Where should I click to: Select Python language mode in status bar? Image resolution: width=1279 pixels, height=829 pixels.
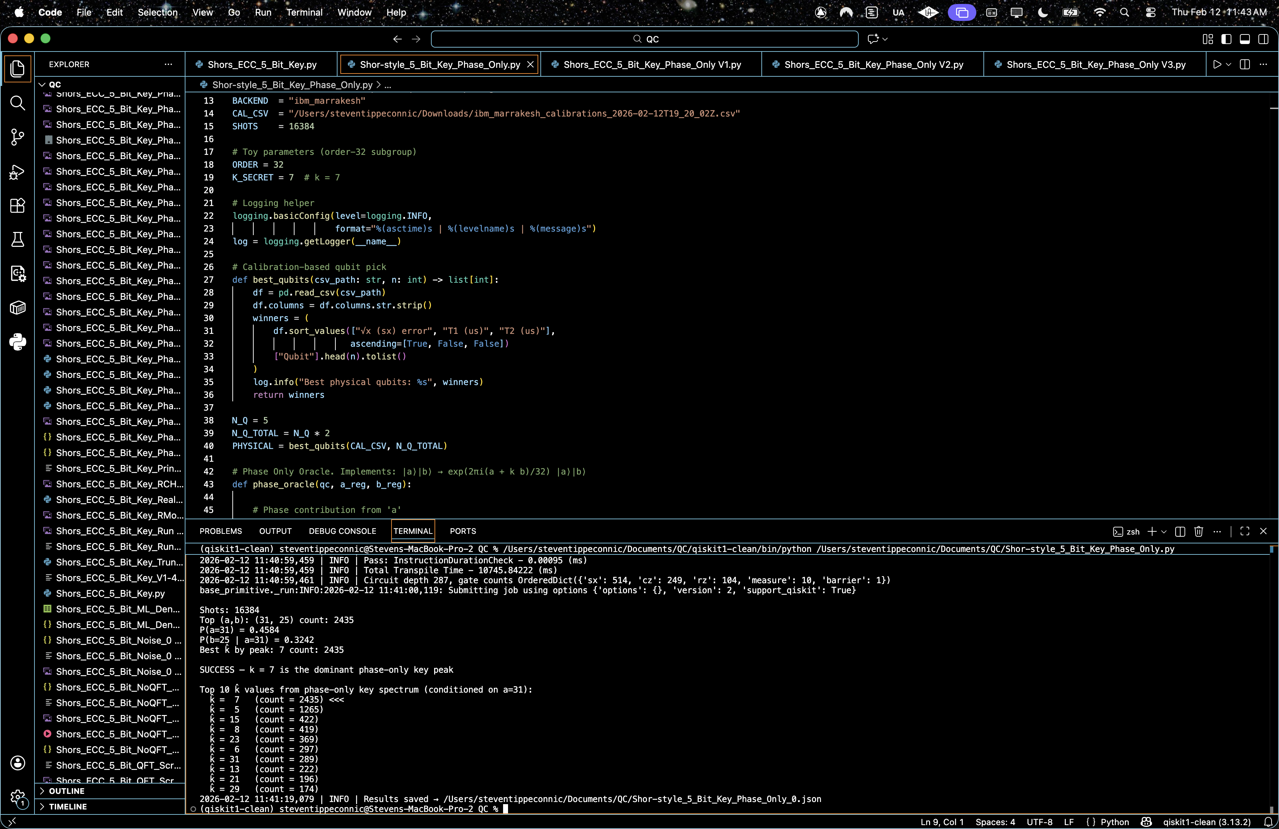coord(1115,822)
